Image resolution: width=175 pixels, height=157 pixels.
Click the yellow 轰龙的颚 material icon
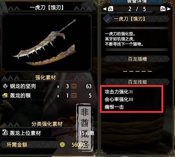coord(5,95)
